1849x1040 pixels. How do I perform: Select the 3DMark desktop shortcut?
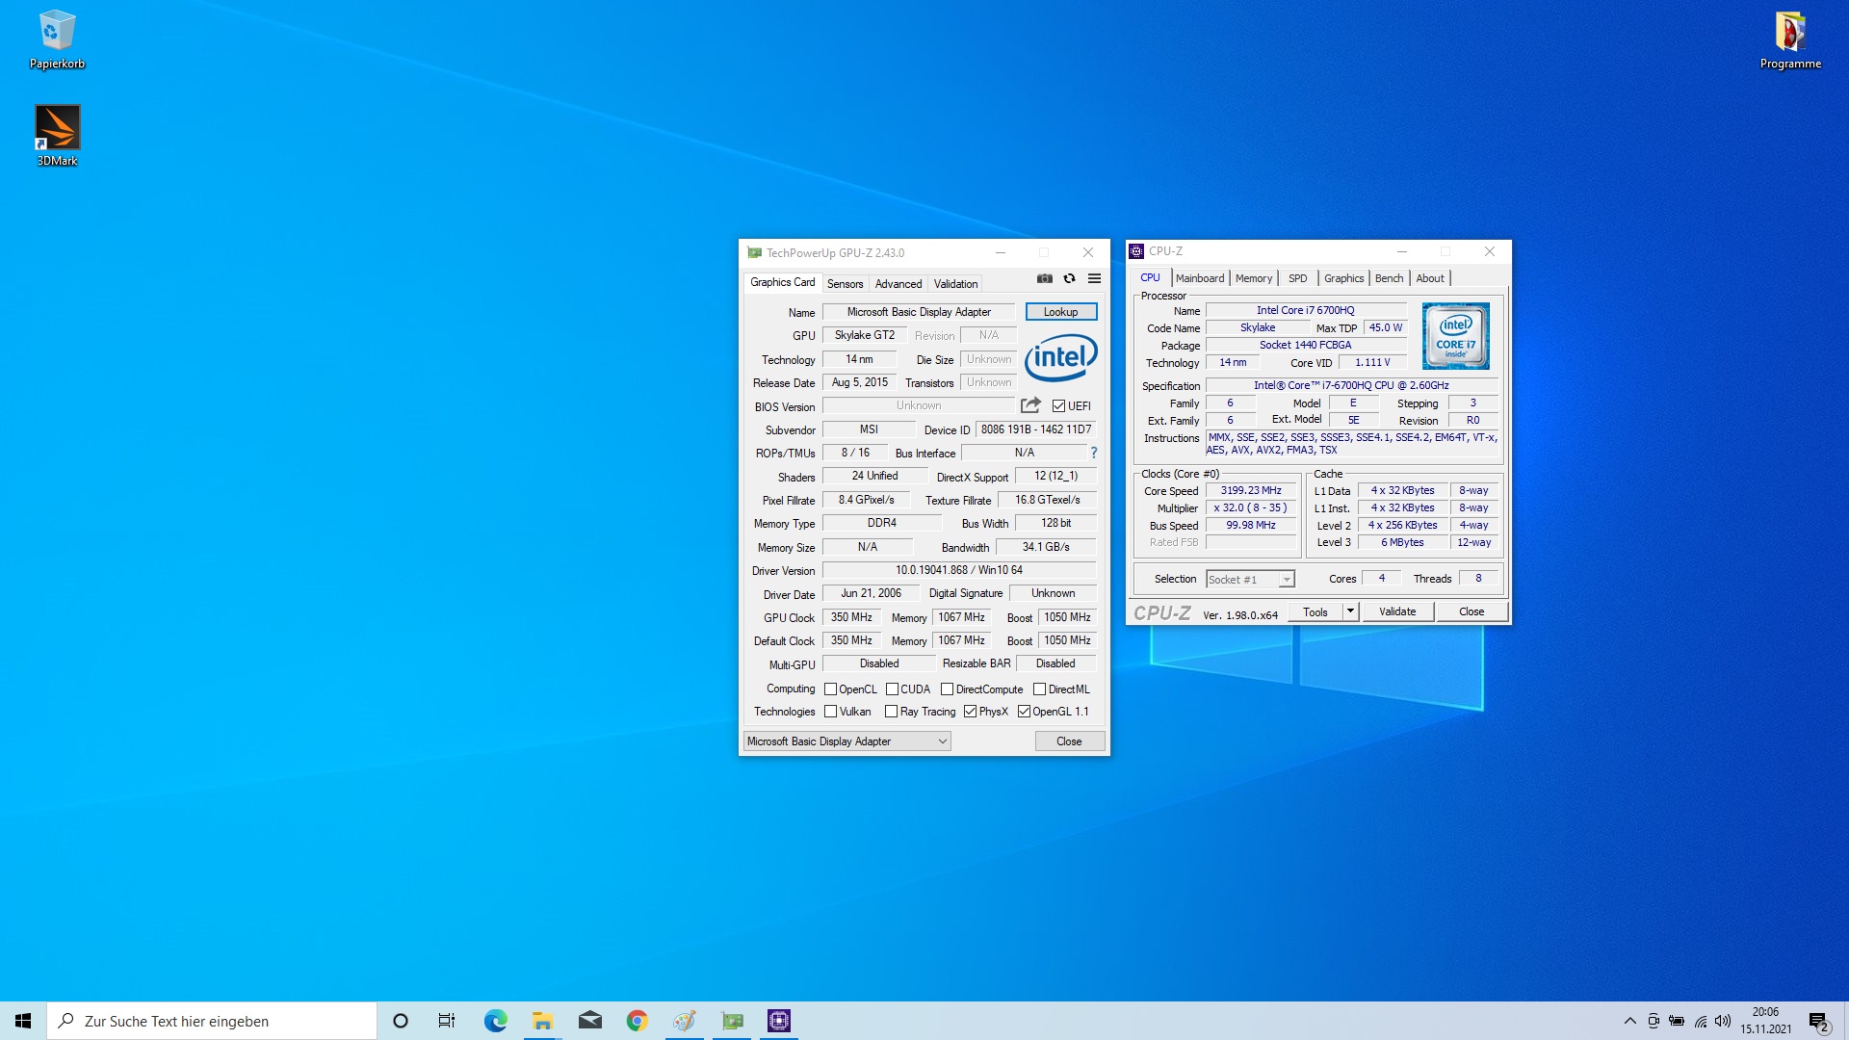coord(57,136)
